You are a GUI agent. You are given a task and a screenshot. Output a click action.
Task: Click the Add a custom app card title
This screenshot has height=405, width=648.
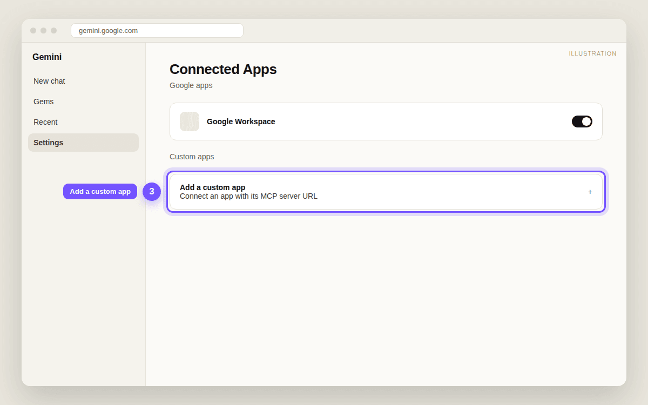coord(212,187)
